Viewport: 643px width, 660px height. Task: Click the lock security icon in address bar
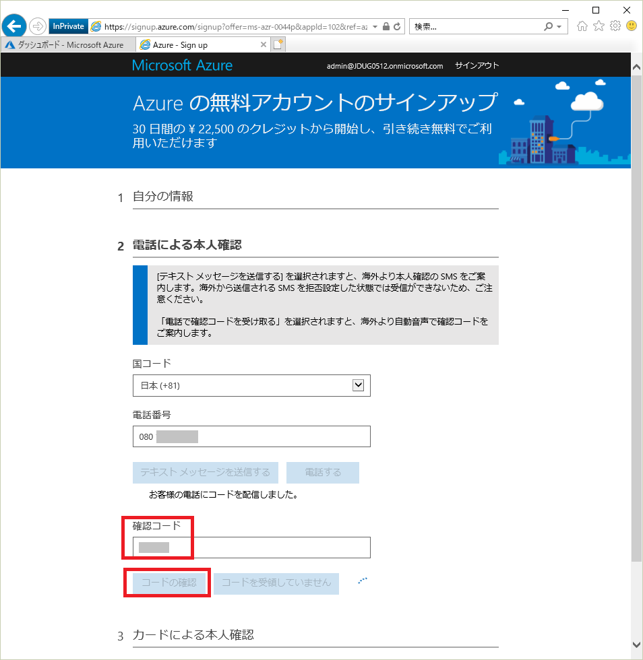pyautogui.click(x=386, y=26)
